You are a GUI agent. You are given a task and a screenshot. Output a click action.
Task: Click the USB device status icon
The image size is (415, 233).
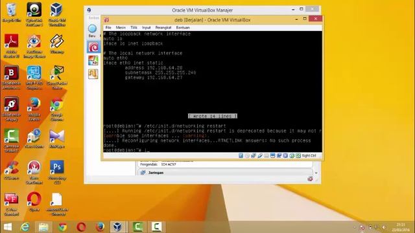pos(260,155)
